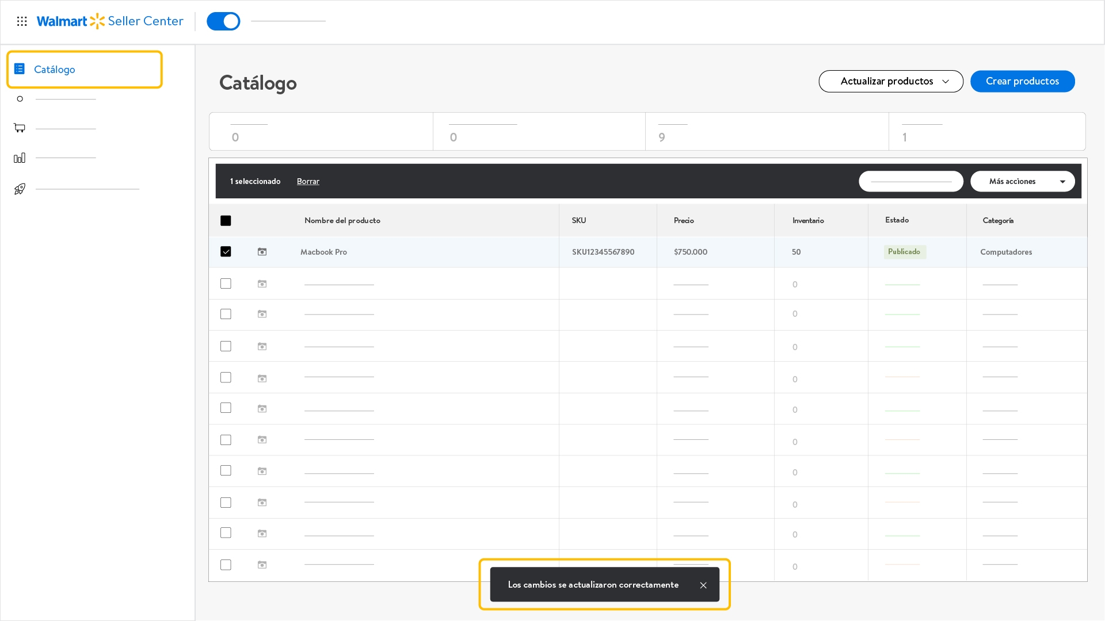
Task: Open the rocket sidebar icon
Action: [20, 189]
